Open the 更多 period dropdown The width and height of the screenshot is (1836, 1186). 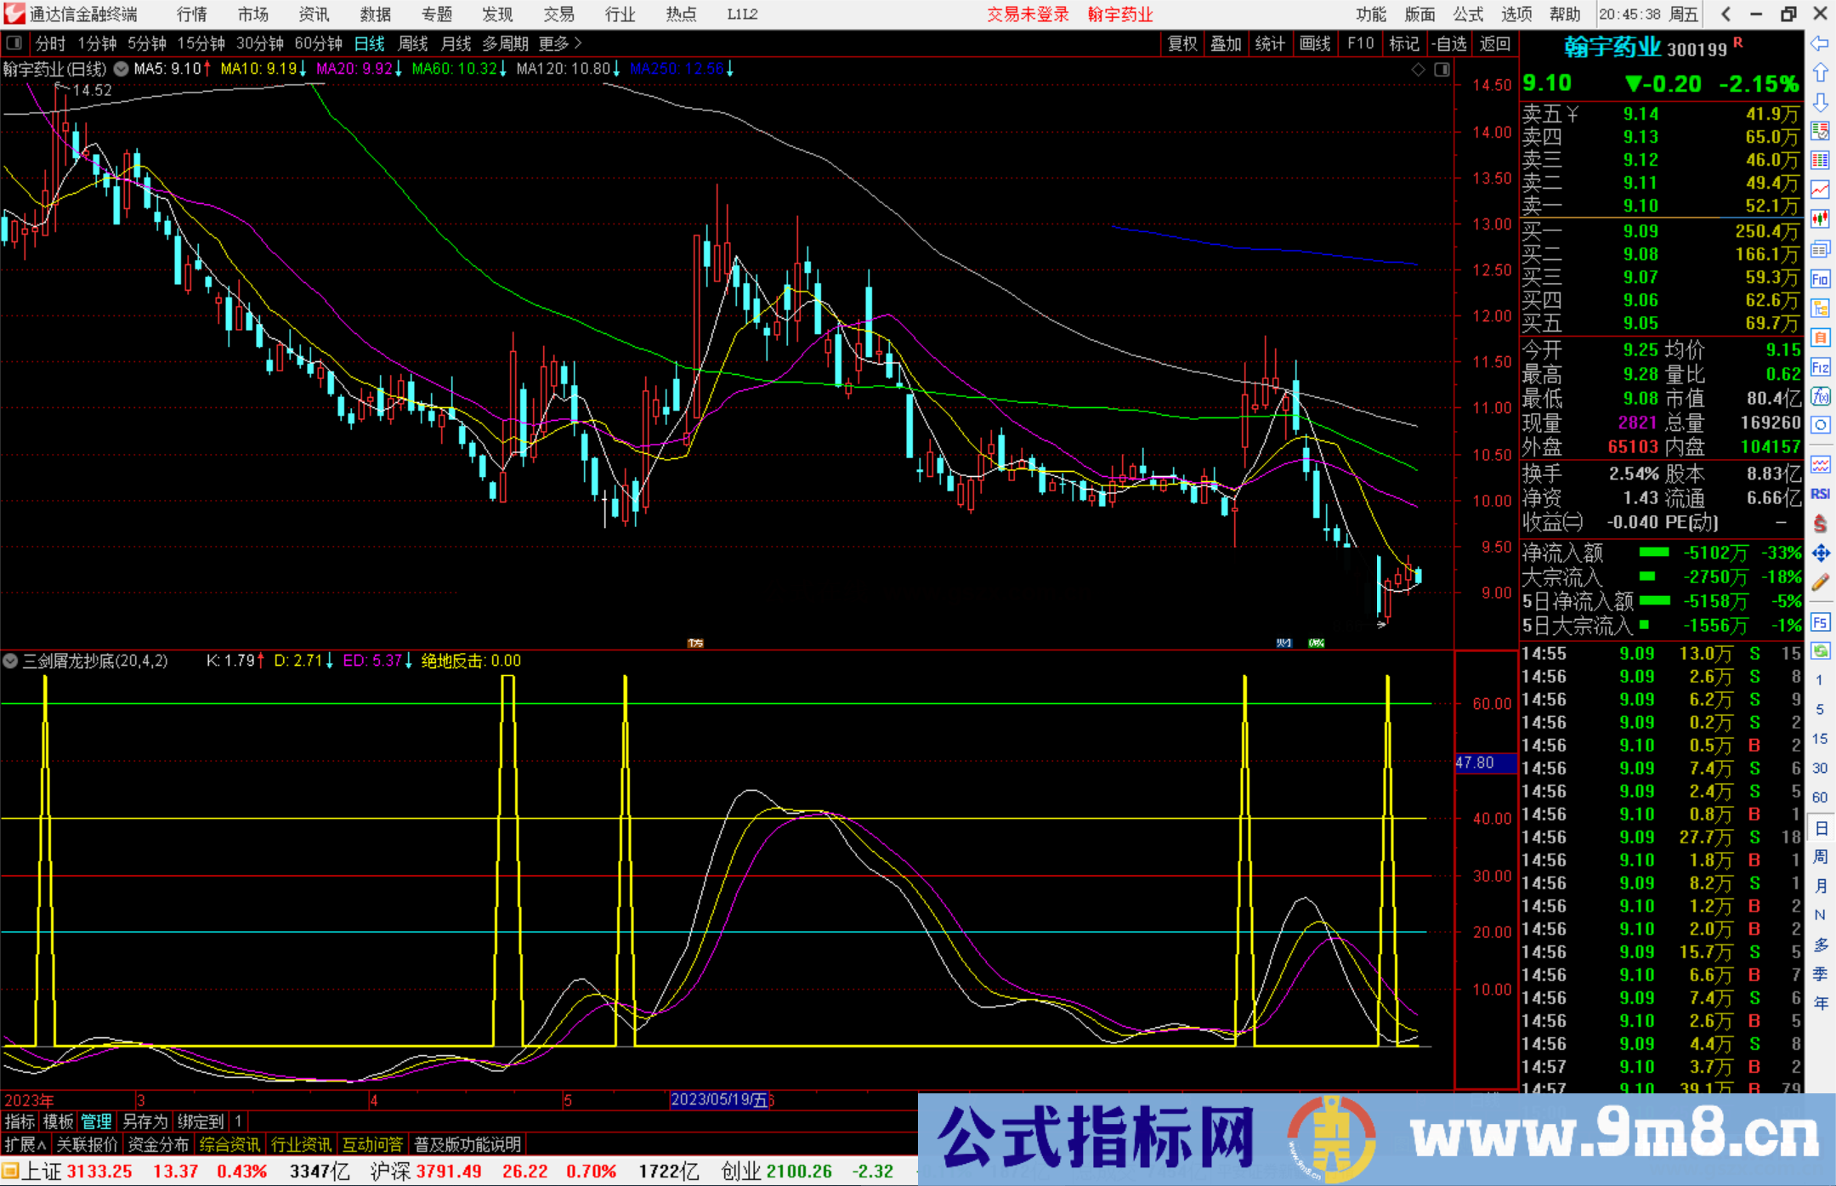click(x=553, y=43)
